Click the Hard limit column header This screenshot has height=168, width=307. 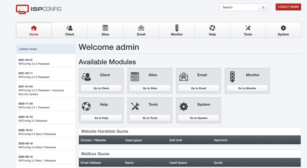221,140
